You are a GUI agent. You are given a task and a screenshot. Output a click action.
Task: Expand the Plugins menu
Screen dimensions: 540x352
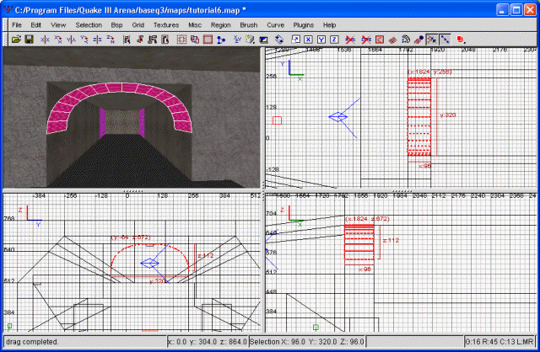(304, 24)
